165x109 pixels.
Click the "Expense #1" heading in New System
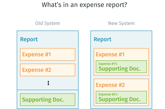click(x=110, y=54)
